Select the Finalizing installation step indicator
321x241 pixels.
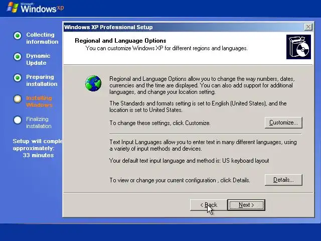click(18, 120)
